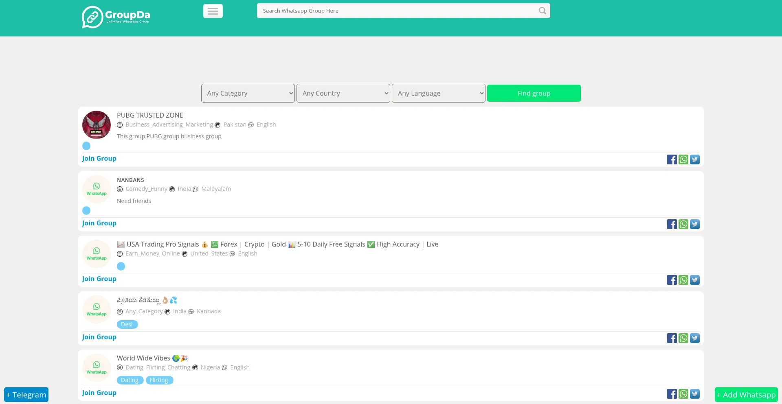Join the World Wide Vibes group
Image resolution: width=782 pixels, height=404 pixels.
pyautogui.click(x=99, y=393)
